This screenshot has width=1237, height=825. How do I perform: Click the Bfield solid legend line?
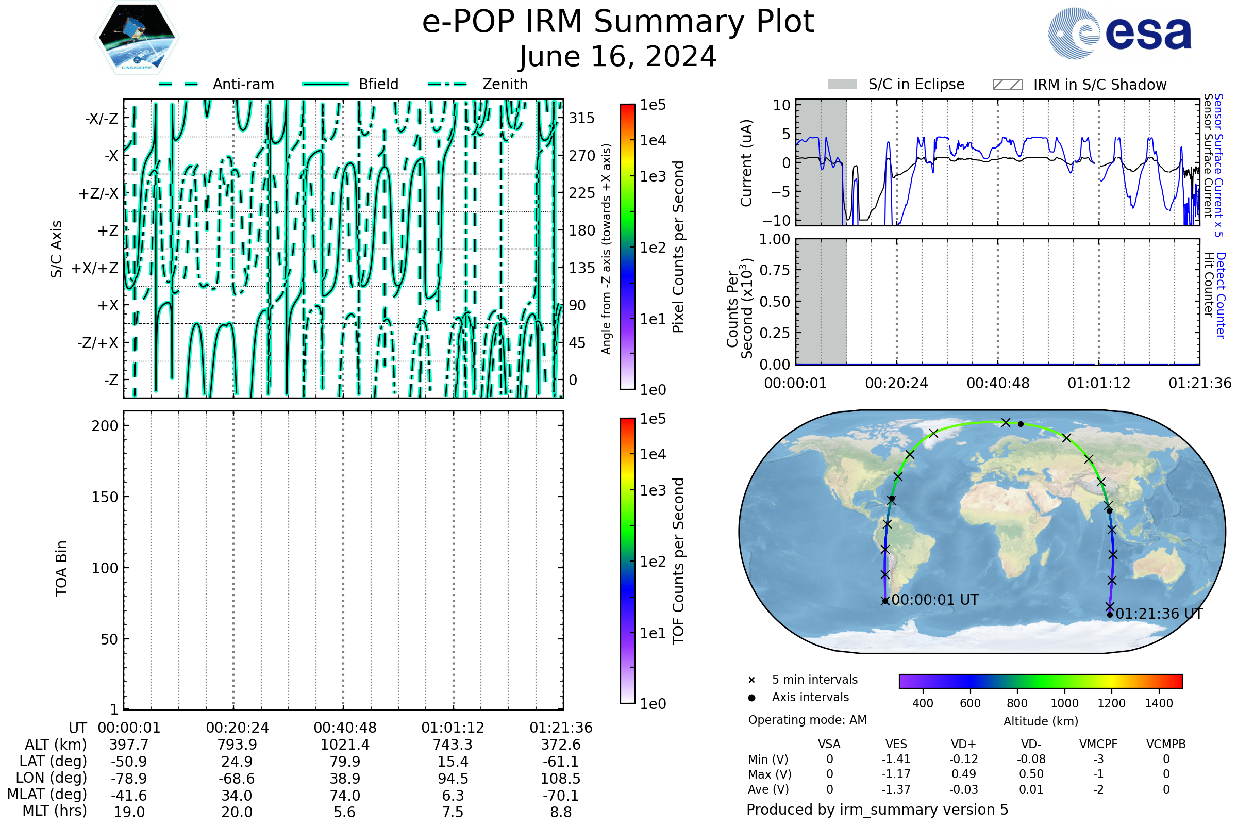click(325, 84)
